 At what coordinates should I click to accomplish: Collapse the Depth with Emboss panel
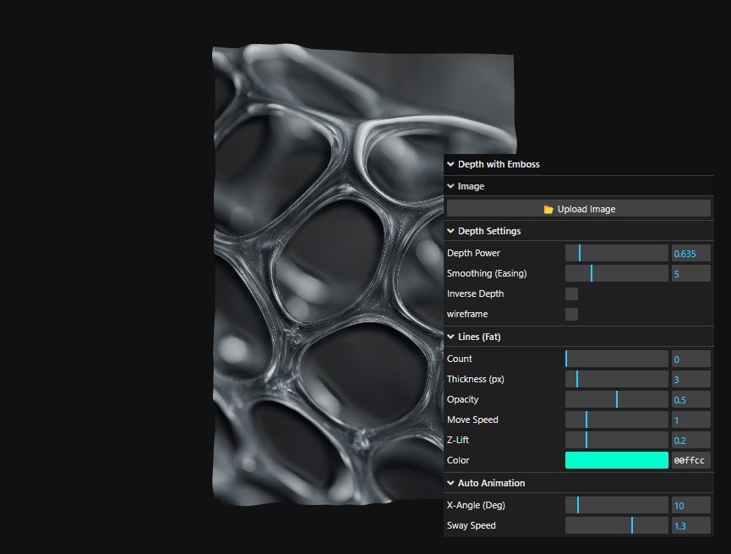pos(498,164)
